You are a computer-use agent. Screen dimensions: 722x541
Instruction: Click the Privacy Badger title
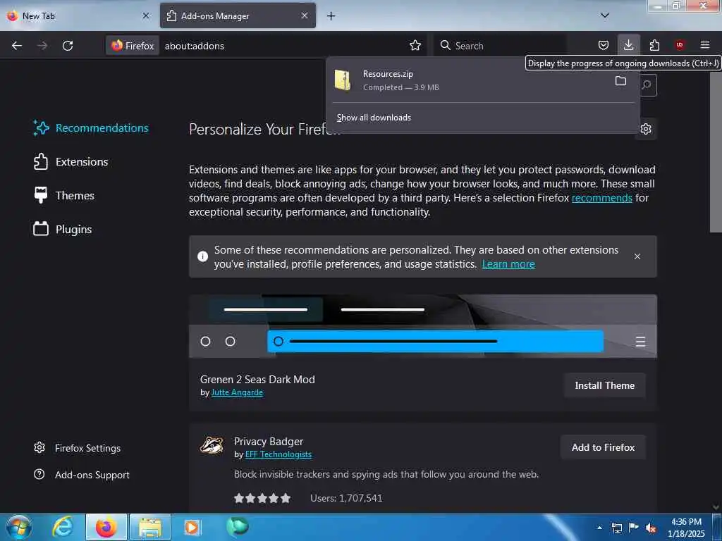(x=269, y=442)
